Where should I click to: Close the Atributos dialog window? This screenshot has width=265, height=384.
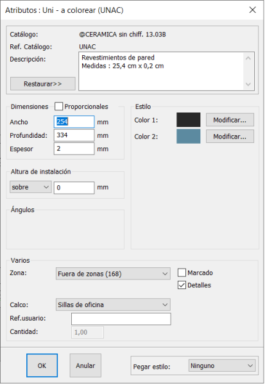tap(252, 10)
